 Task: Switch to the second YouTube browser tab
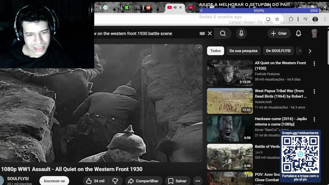(x=191, y=7)
